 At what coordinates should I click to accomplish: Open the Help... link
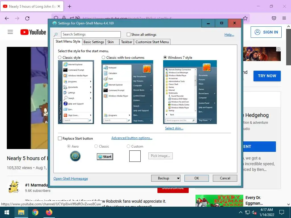229,34
